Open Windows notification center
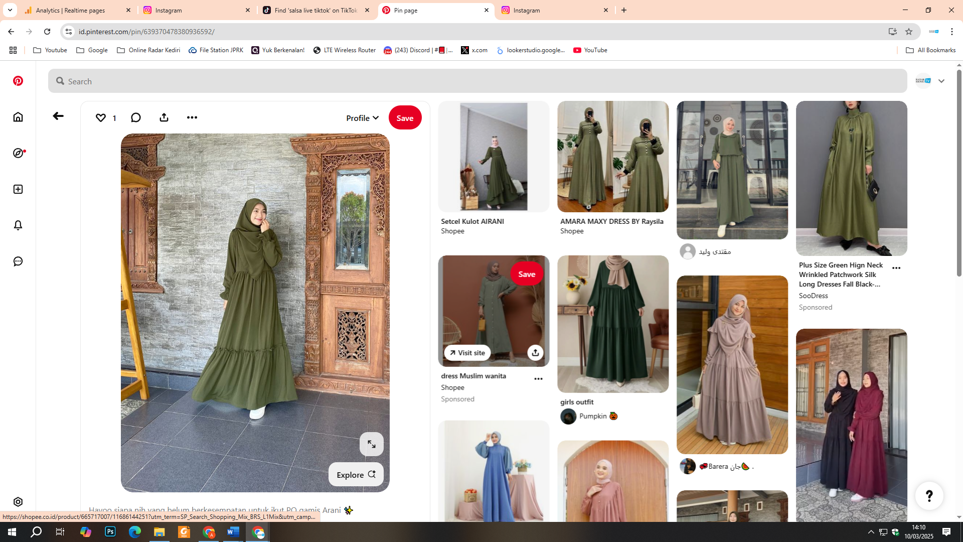963x542 pixels. [946, 532]
